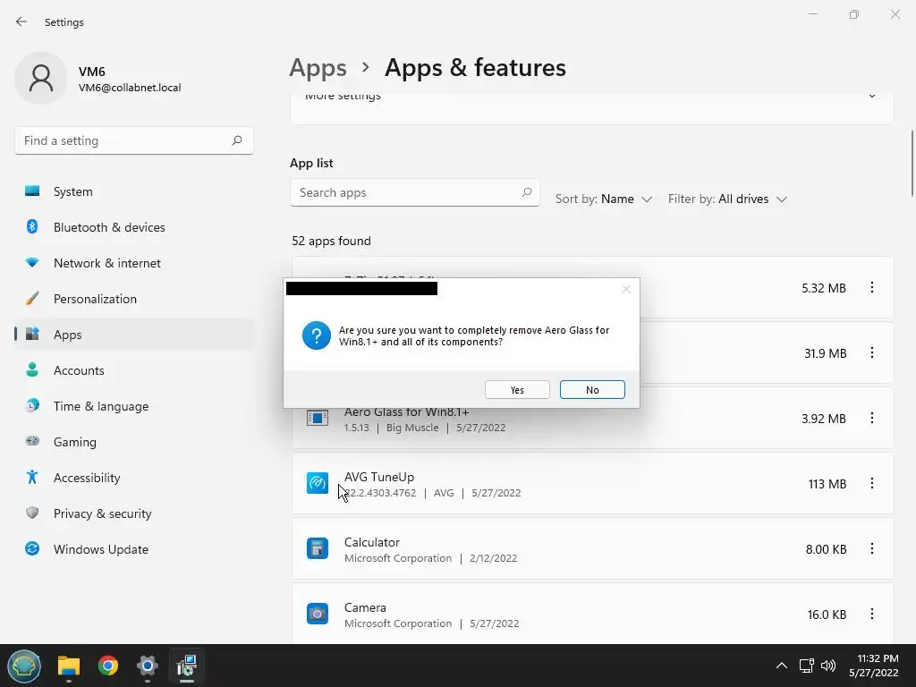Open Personalization settings
The height and width of the screenshot is (687, 916).
[134, 299]
